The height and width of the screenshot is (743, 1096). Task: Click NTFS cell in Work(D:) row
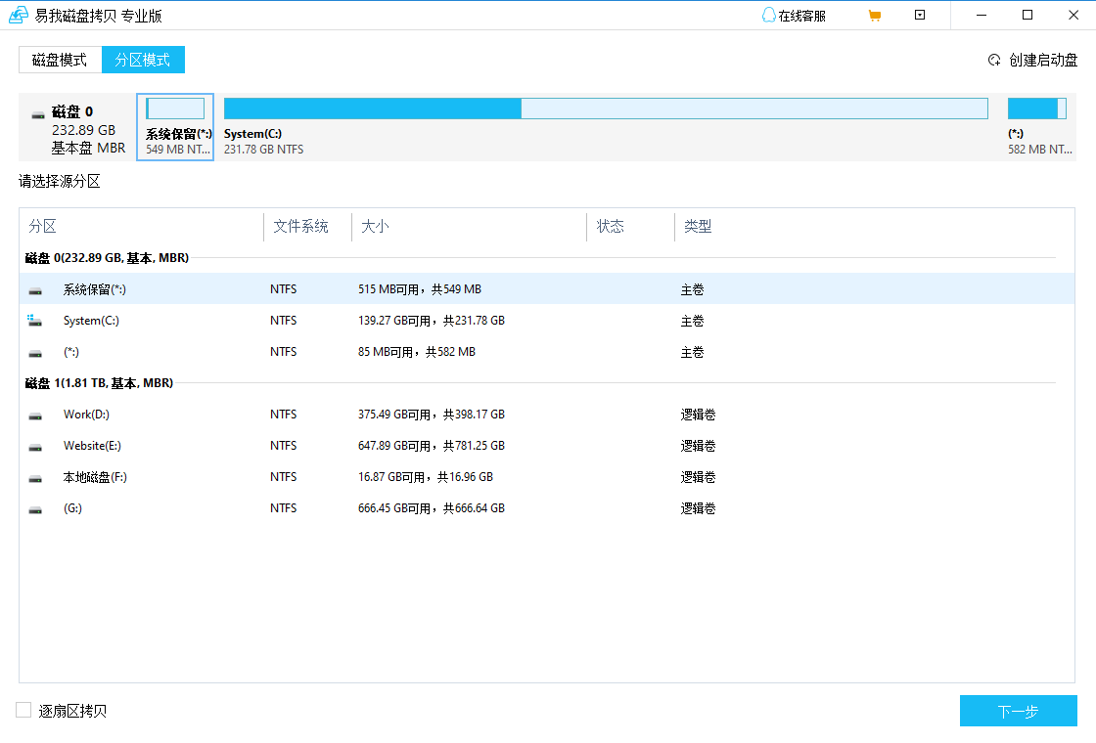pyautogui.click(x=283, y=415)
